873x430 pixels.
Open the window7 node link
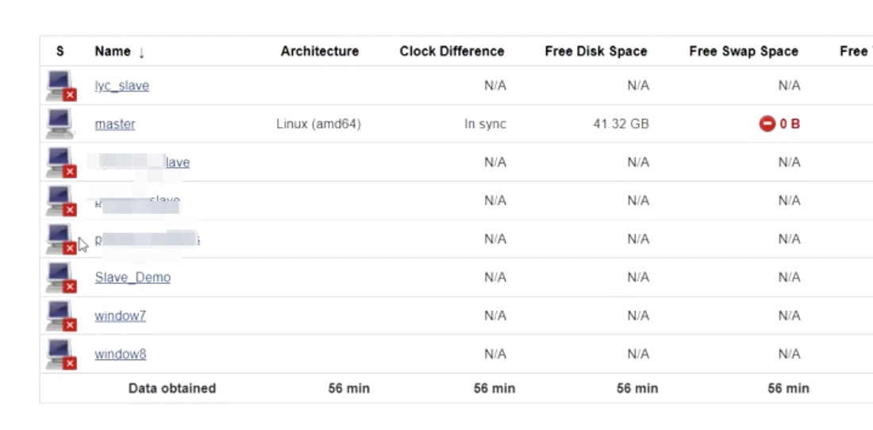pos(120,316)
